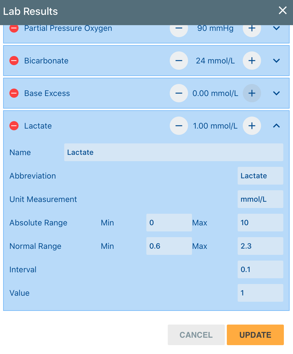Remove the Lactate lab result
293x354 pixels.
pos(14,126)
